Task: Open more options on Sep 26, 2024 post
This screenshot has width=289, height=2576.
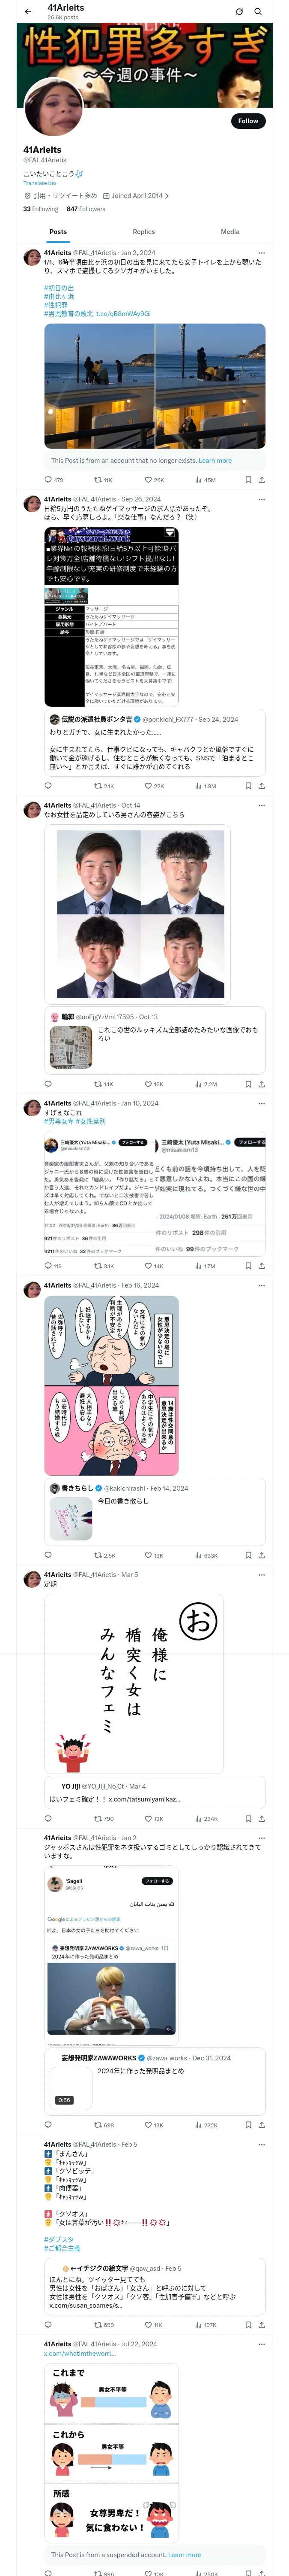Action: [261, 499]
